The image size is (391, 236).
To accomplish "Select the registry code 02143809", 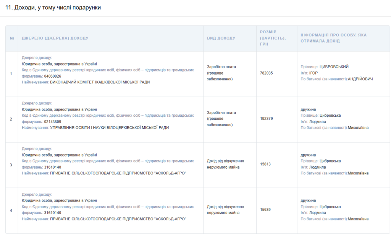I will coord(53,122).
